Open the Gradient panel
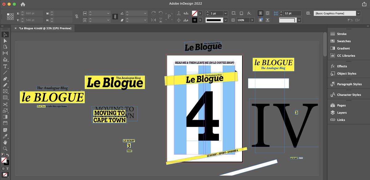Image resolution: width=370 pixels, height=180 pixels. (343, 48)
